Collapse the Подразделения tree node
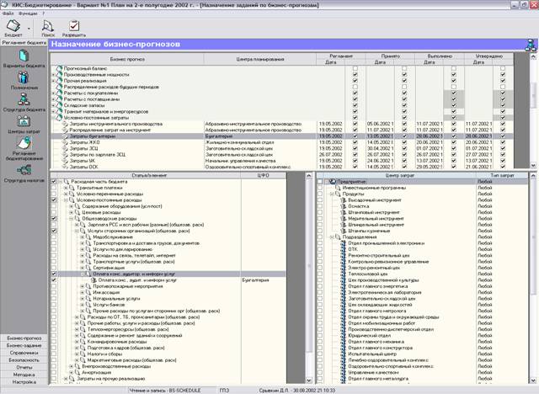This screenshot has height=394, width=539. pyautogui.click(x=332, y=237)
